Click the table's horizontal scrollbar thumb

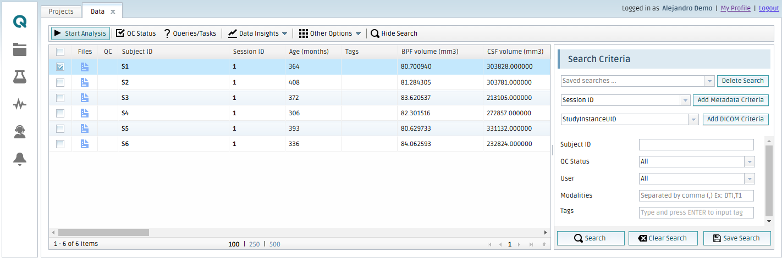tap(103, 233)
